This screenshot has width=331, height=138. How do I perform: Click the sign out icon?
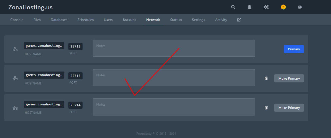tap(300, 7)
